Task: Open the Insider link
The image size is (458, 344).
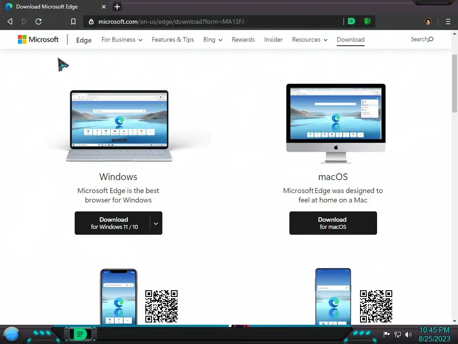Action: coord(273,39)
